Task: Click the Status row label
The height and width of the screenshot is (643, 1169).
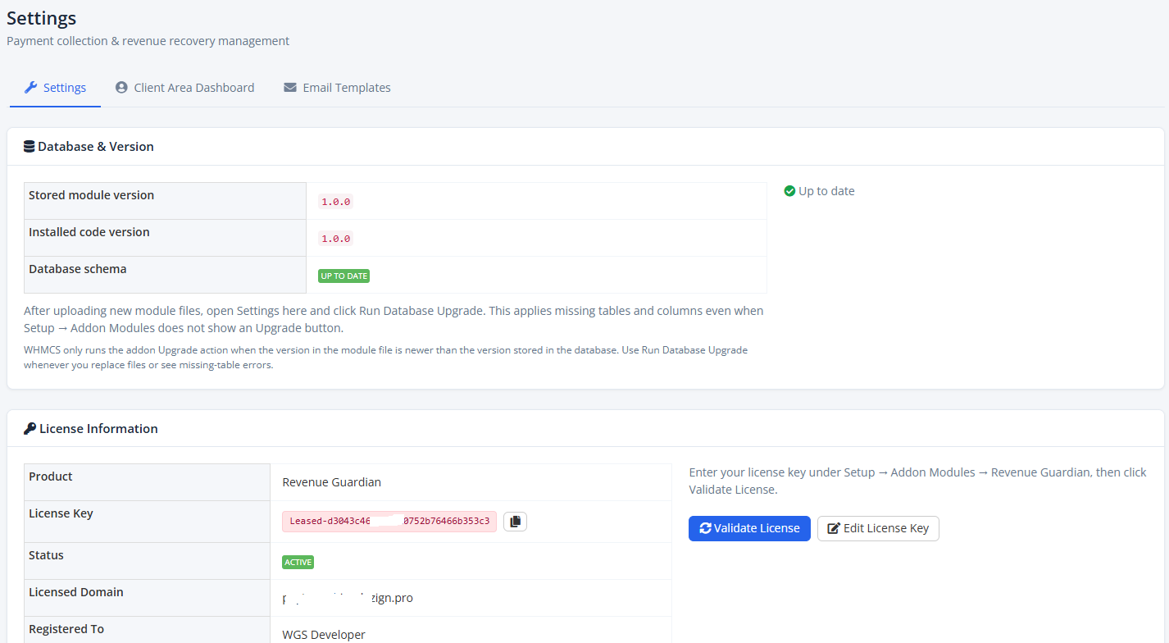Action: pyautogui.click(x=46, y=555)
